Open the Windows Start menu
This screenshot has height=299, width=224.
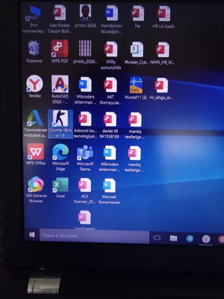(32, 235)
